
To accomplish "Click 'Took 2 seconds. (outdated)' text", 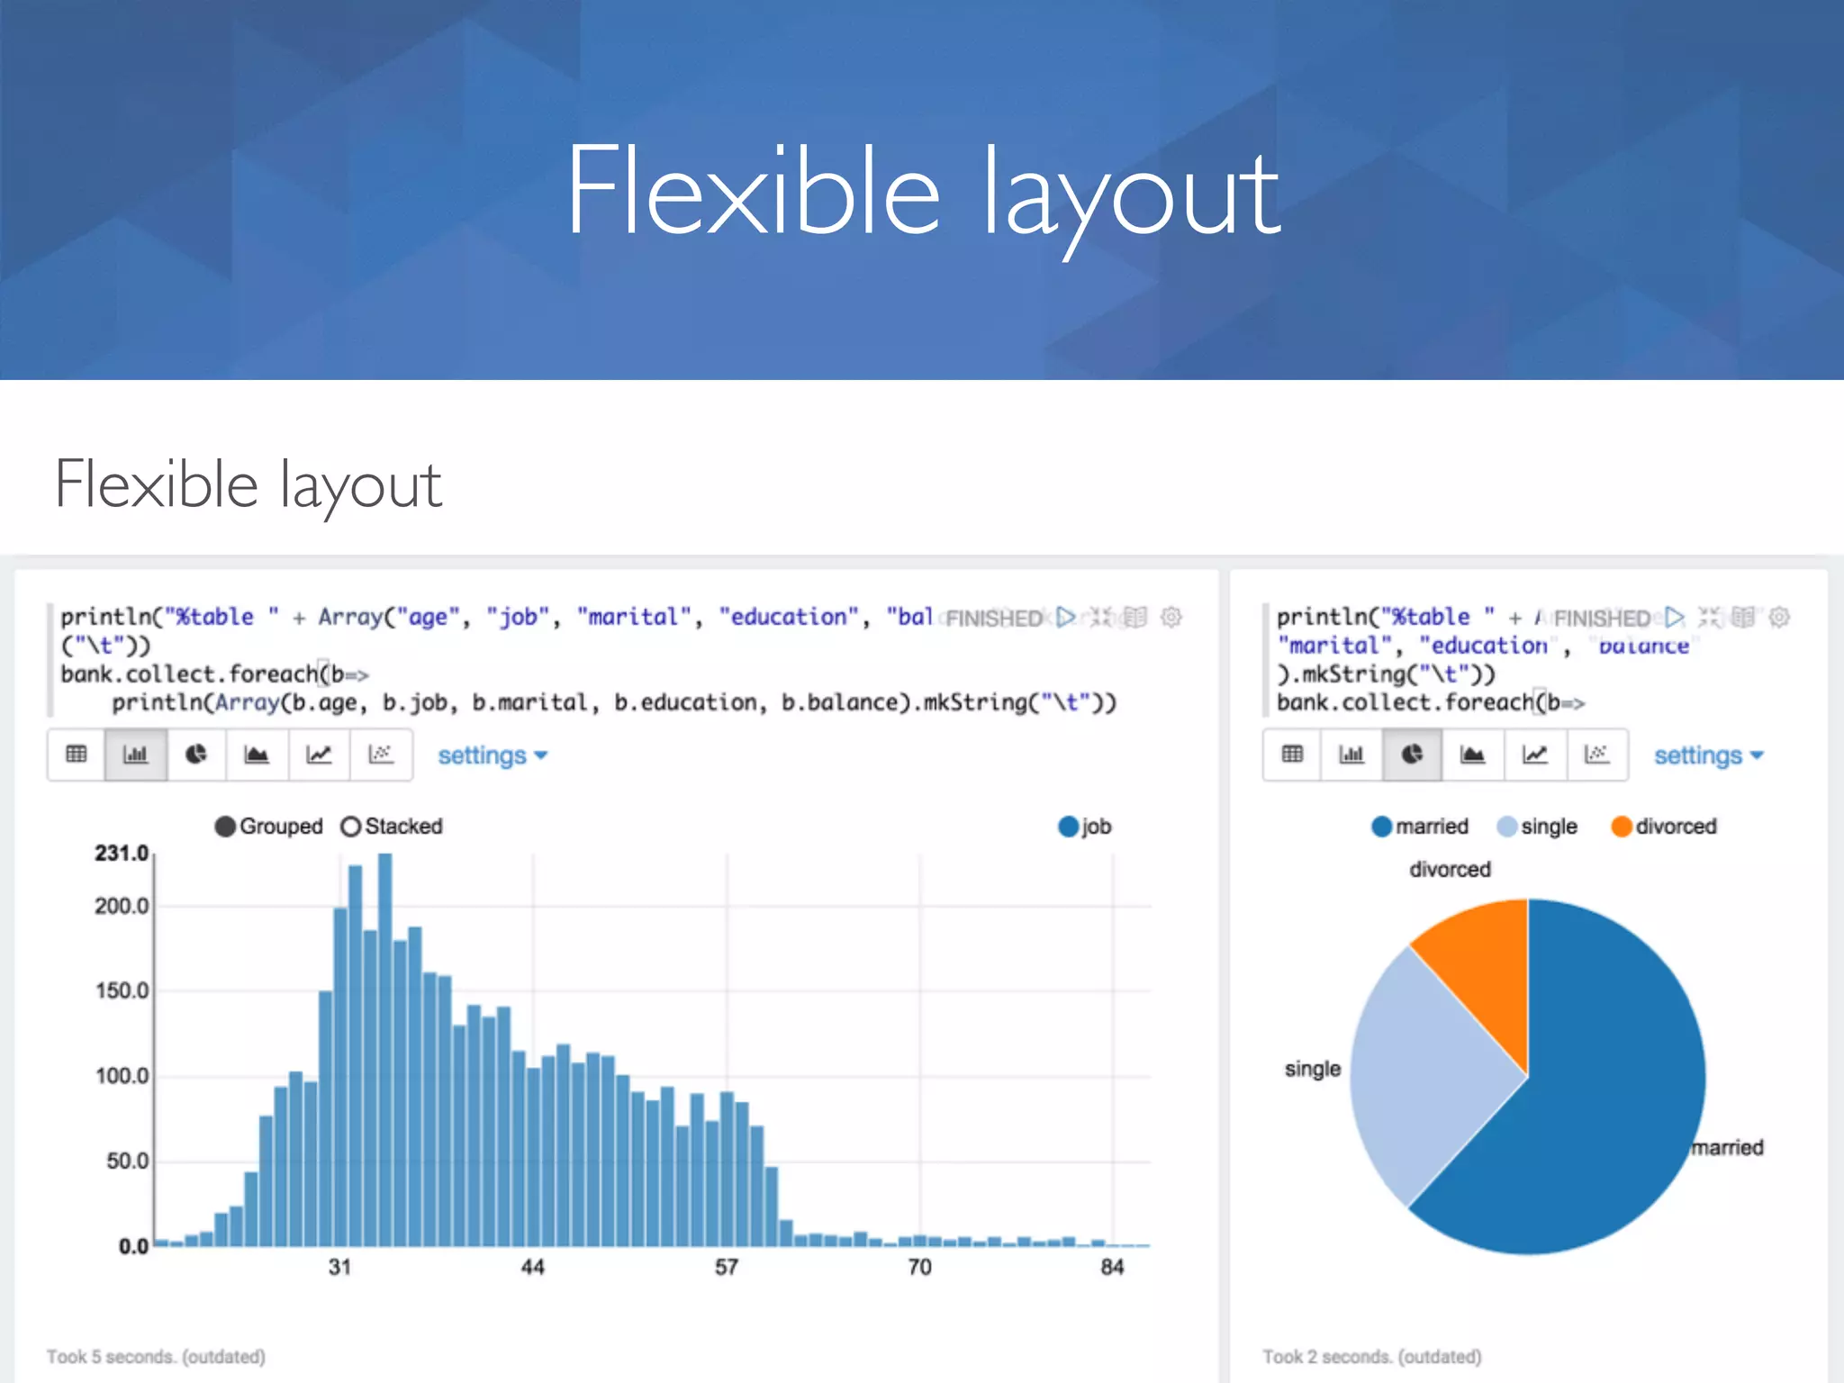I will tap(1371, 1356).
